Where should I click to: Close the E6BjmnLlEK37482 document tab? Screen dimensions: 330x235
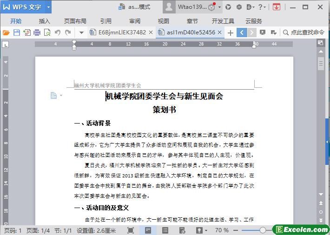tap(151, 33)
